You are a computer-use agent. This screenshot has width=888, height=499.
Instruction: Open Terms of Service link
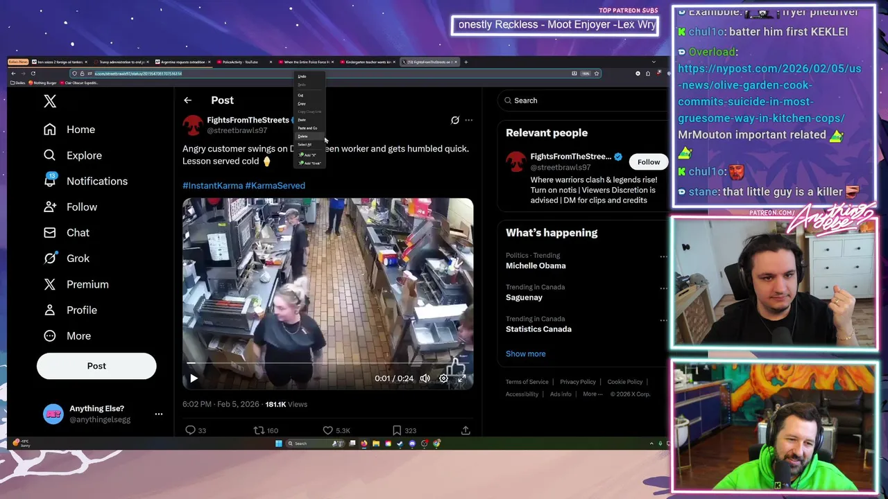pos(527,382)
